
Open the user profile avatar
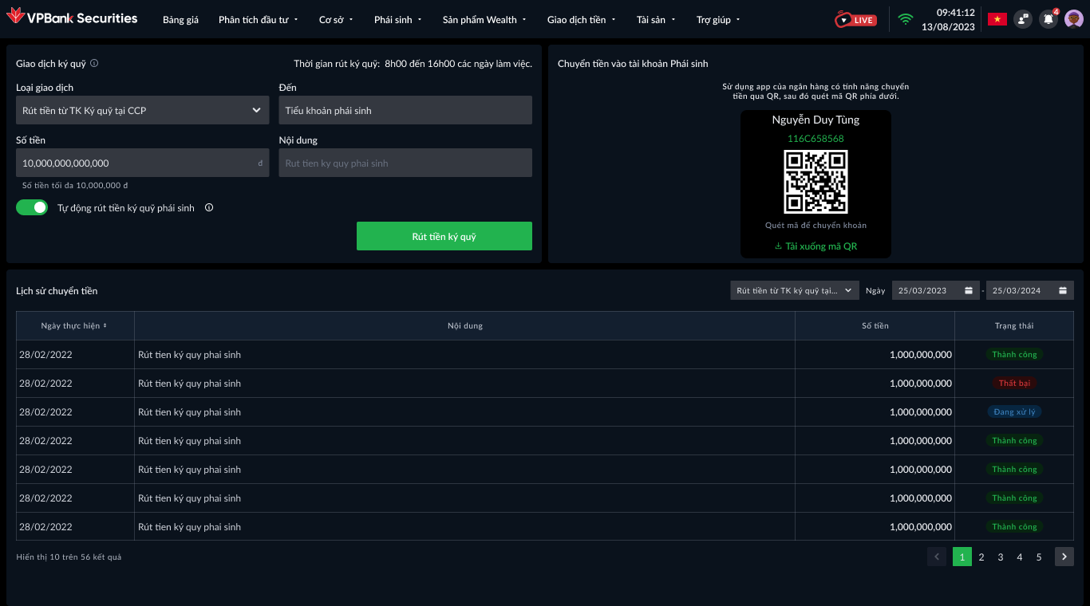[1073, 19]
